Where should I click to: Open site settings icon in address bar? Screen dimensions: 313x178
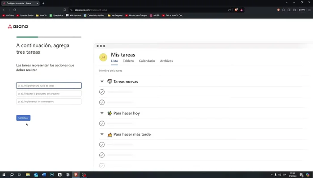[72, 10]
